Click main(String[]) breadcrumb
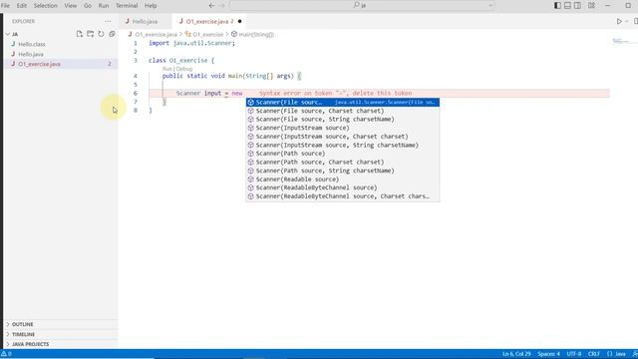638x359 pixels. (256, 35)
